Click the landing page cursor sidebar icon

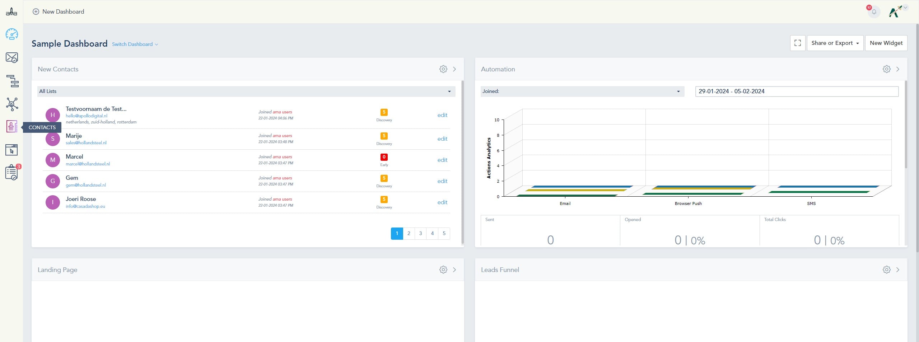(x=12, y=150)
